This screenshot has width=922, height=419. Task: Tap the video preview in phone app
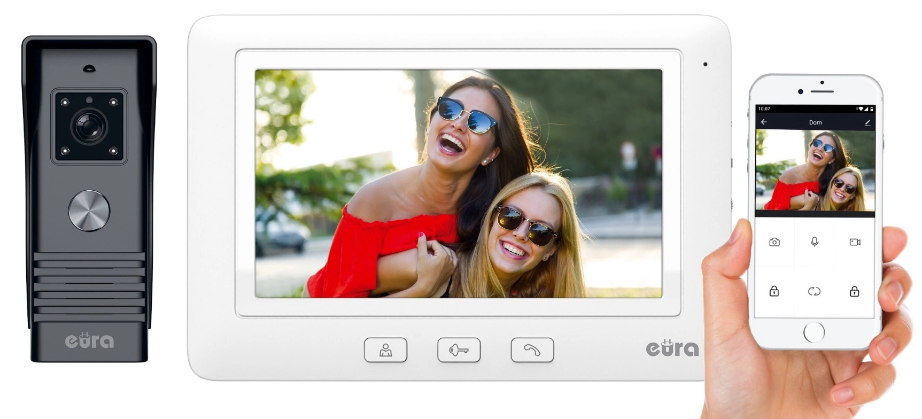click(x=815, y=170)
